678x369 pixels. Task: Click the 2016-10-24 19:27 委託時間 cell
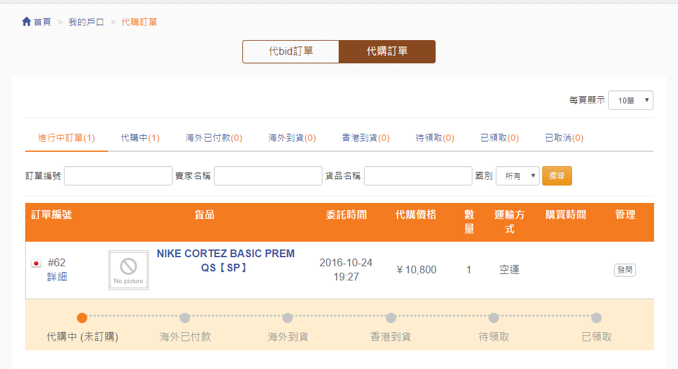(x=346, y=269)
